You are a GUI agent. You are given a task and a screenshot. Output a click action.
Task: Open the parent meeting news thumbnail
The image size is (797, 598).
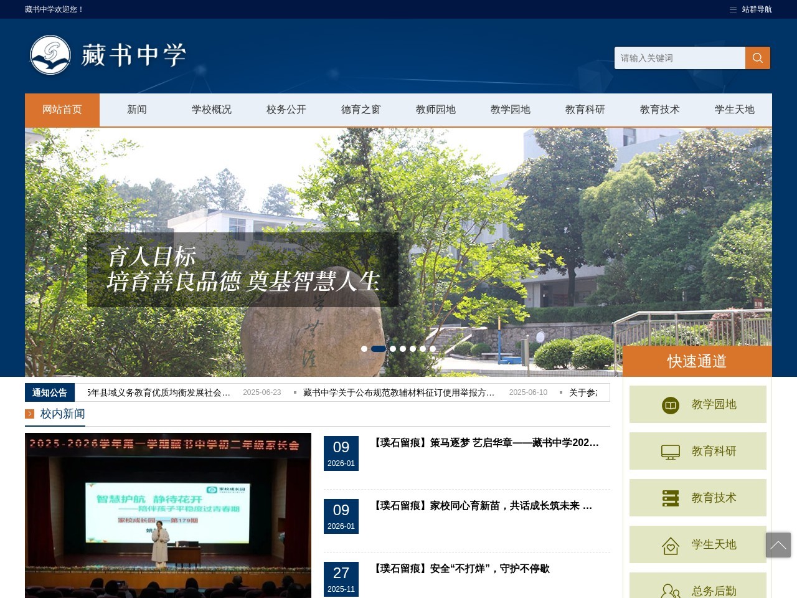[168, 515]
